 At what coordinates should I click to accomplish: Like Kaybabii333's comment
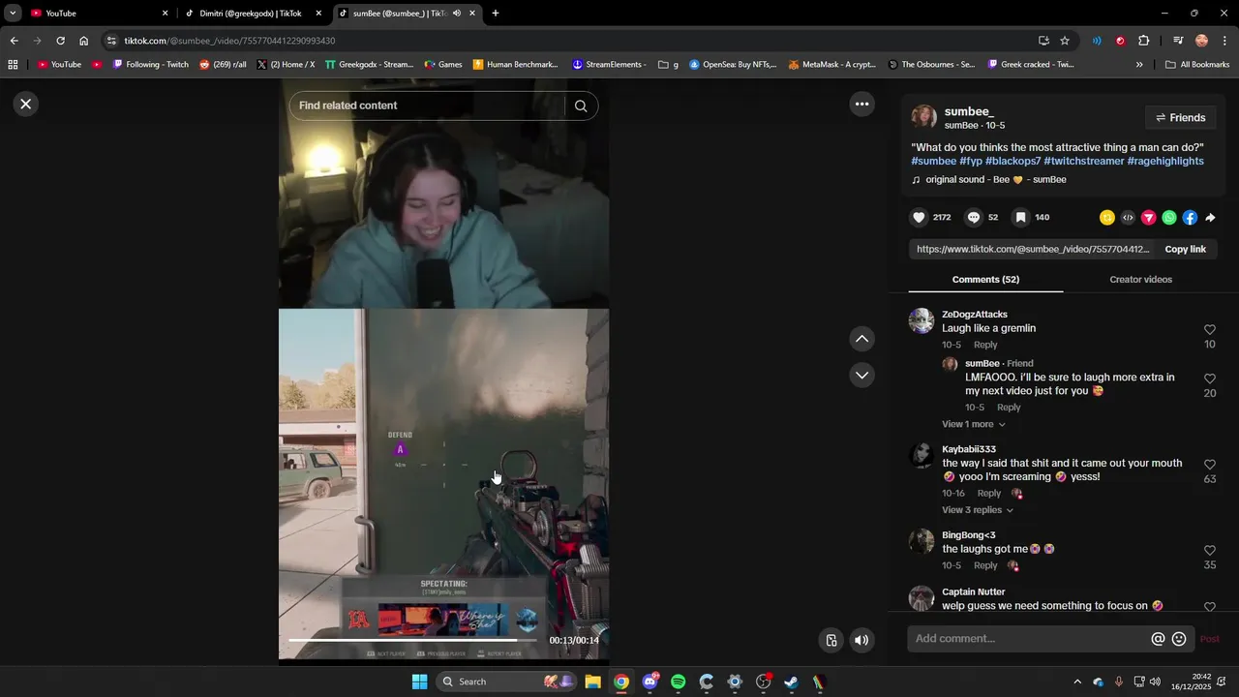click(x=1210, y=465)
